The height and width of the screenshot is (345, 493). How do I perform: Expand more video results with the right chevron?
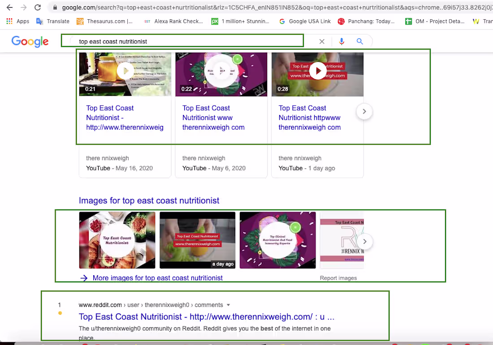pos(364,111)
